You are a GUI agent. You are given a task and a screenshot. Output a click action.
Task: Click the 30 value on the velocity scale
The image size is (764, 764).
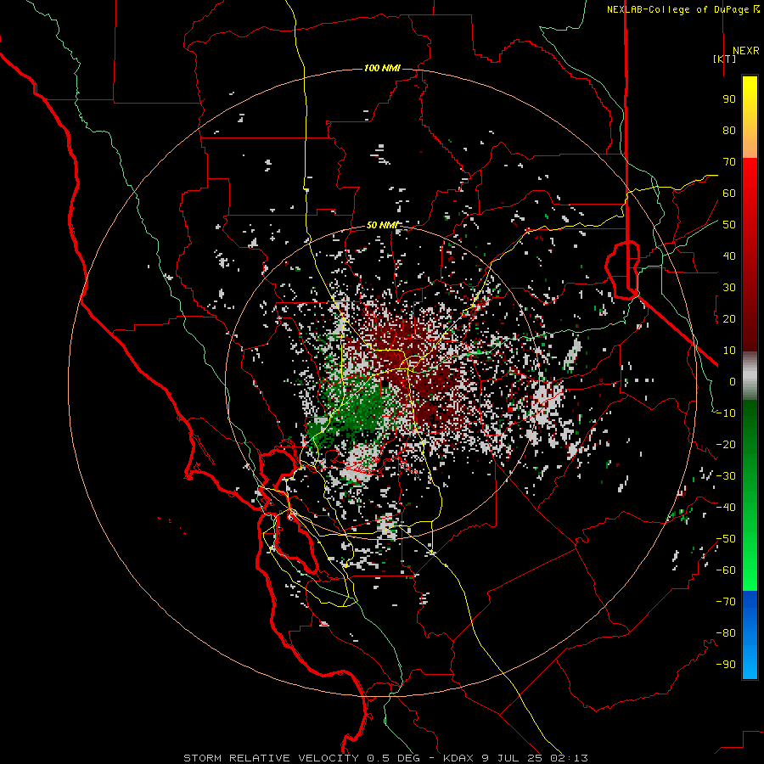[x=729, y=288]
